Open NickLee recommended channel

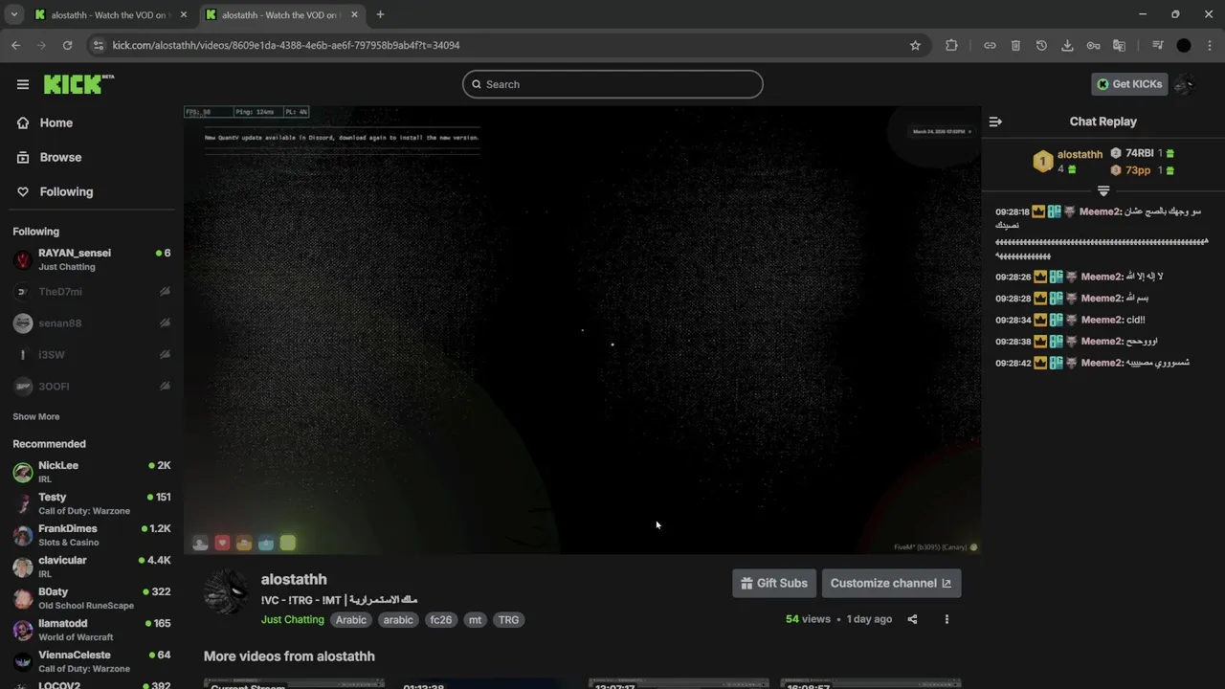(92, 472)
